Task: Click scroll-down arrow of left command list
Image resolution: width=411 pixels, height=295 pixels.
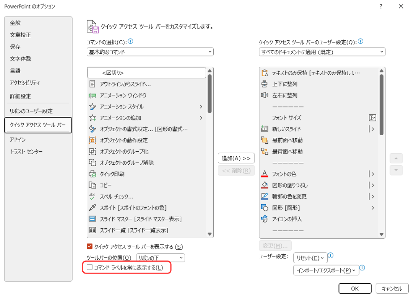Action: [209, 234]
